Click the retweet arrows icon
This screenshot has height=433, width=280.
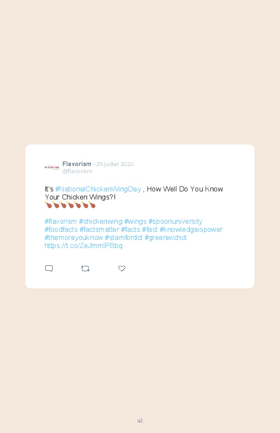[85, 269]
